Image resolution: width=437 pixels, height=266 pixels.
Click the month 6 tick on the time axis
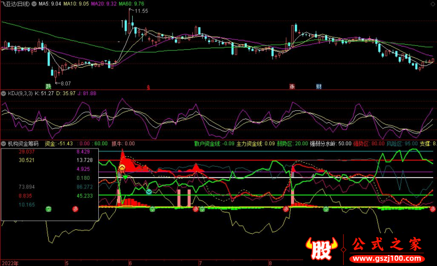(x=130, y=263)
